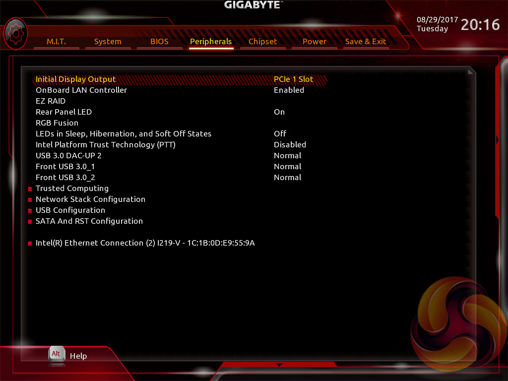The width and height of the screenshot is (508, 381).
Task: Open Intel(R) Ethernet Connection I219-V entry
Action: 145,243
